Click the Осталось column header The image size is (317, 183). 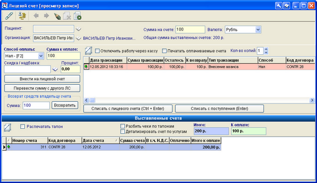tap(175, 60)
